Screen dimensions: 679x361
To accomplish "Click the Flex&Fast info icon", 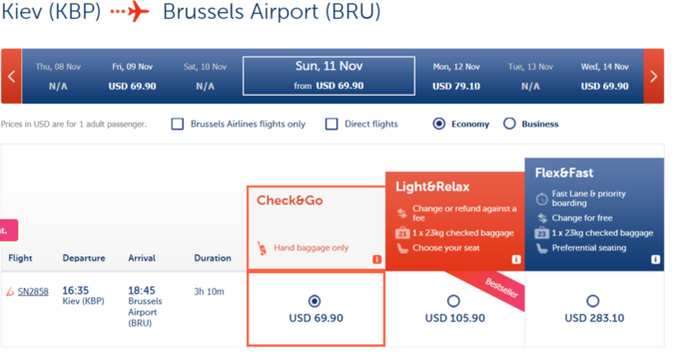I will pos(655,259).
